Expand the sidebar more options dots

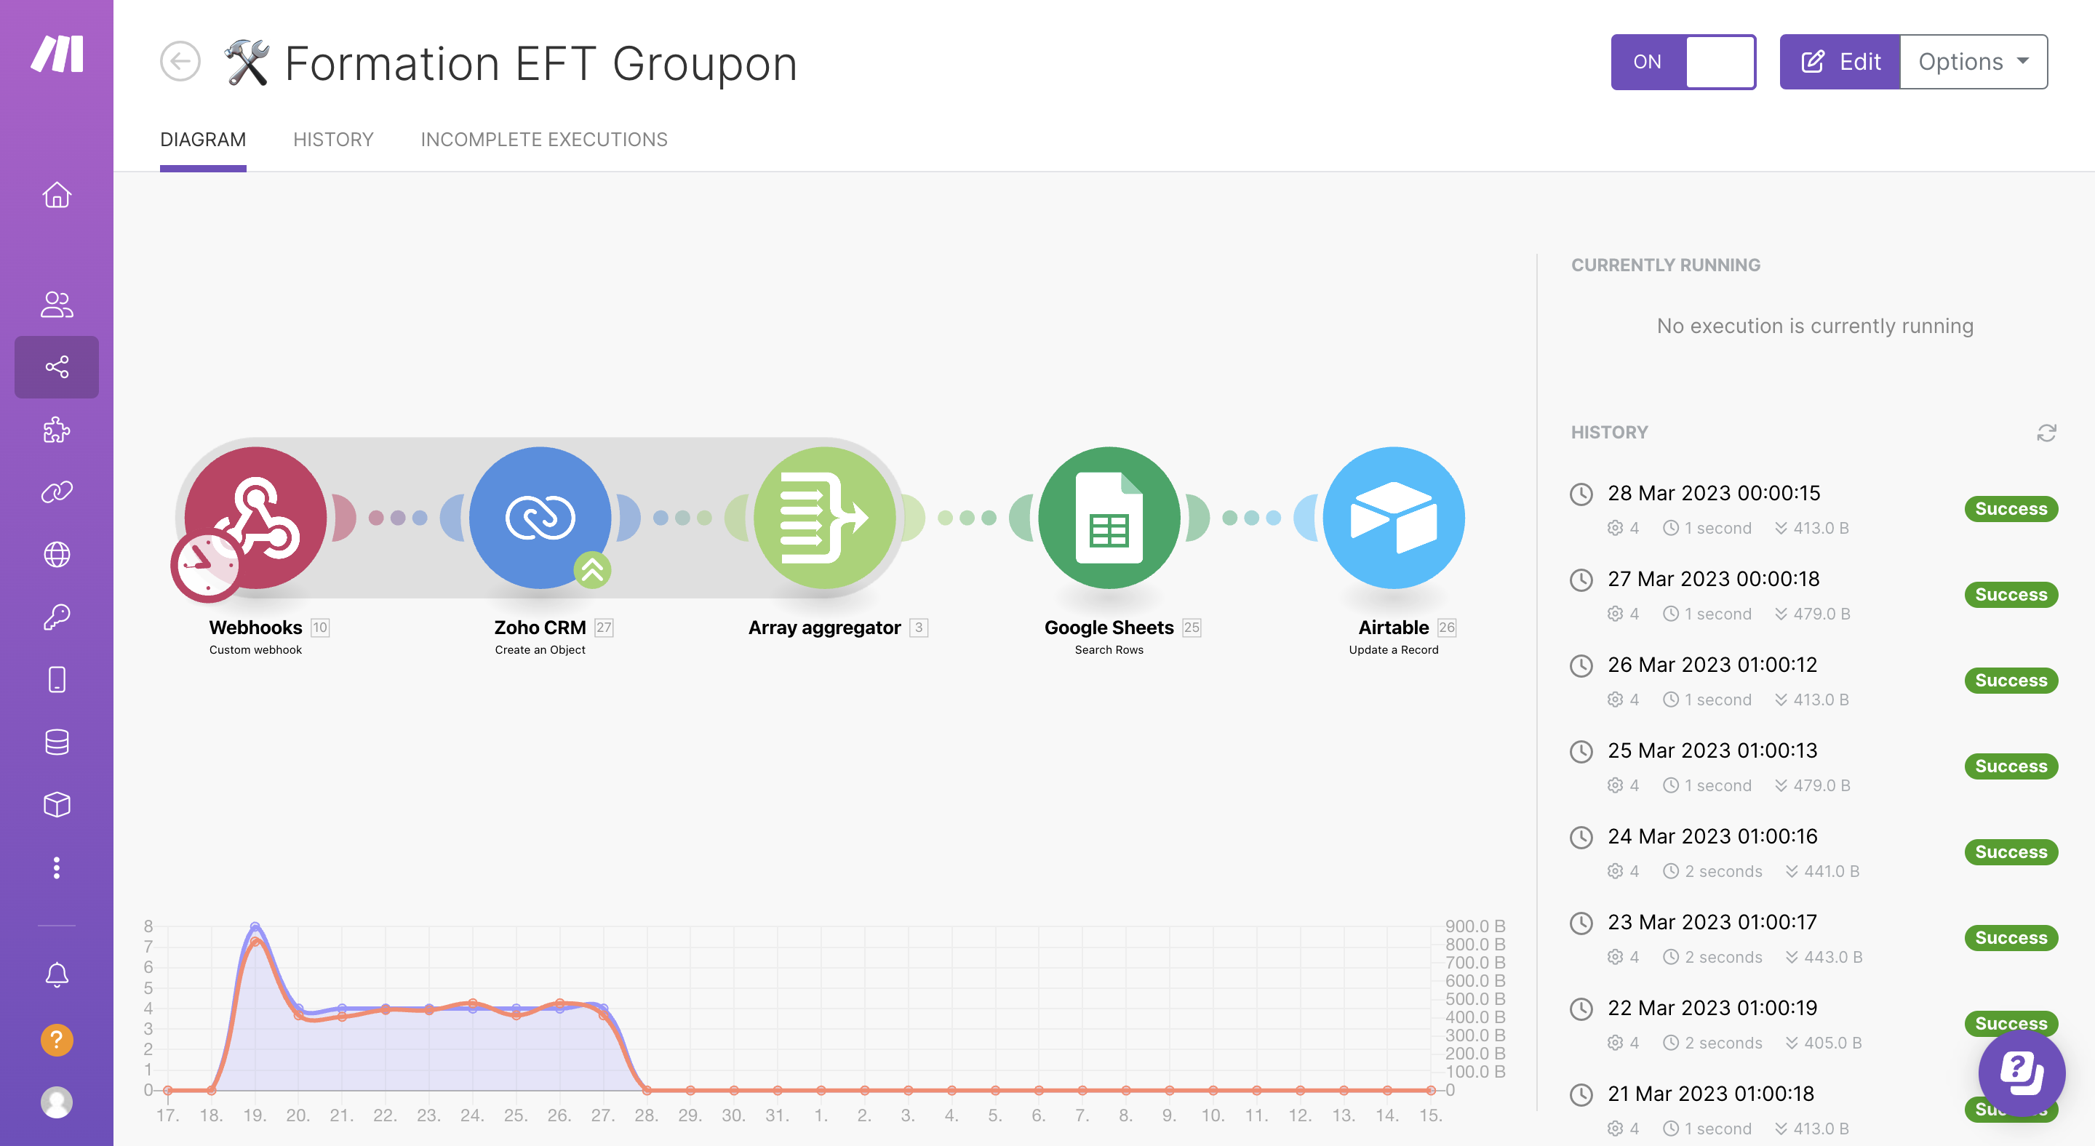pyautogui.click(x=56, y=868)
